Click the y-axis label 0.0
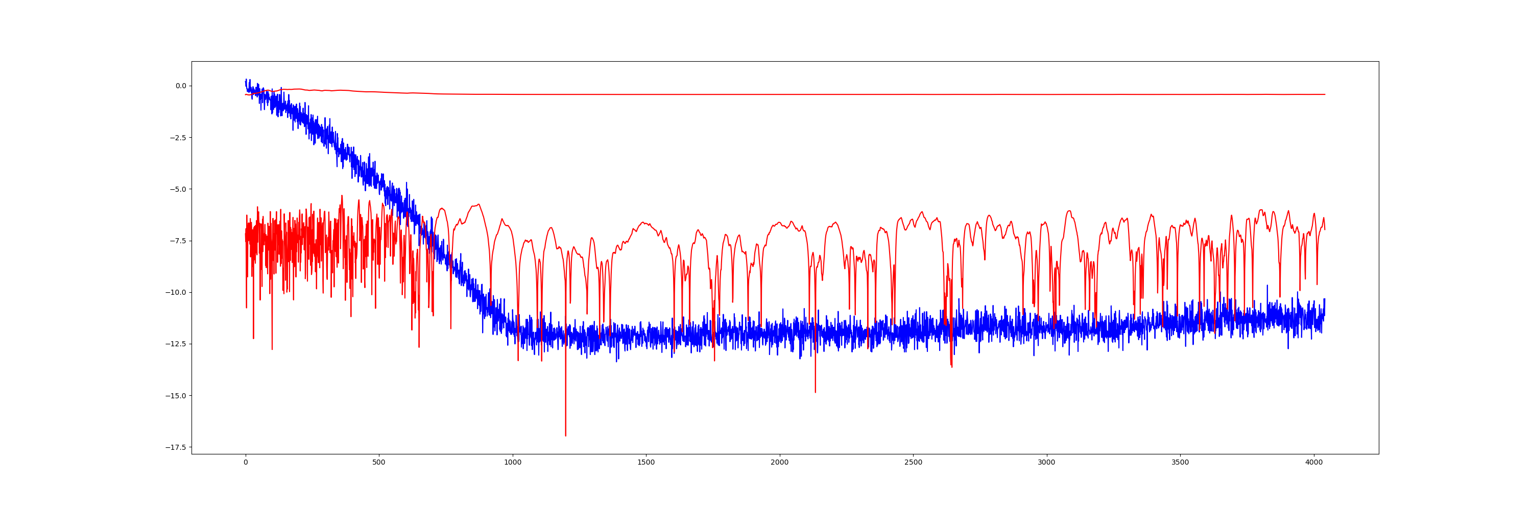 [x=180, y=86]
